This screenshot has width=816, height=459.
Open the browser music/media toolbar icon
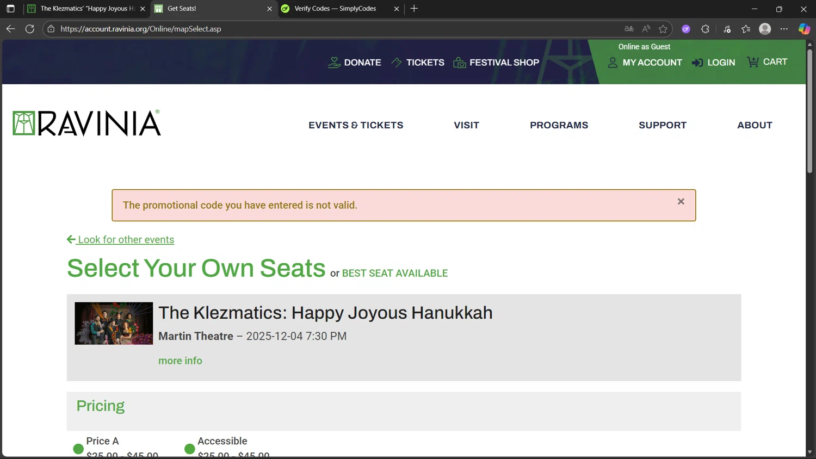click(727, 29)
